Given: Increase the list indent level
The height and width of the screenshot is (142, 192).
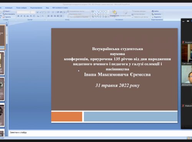Looking at the screenshot, I should click(x=61, y=12).
